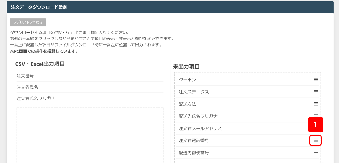Click the 注文者電話番号 item label
The width and height of the screenshot is (339, 163).
tap(194, 140)
